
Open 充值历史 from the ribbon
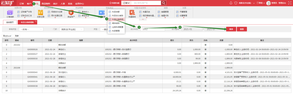145,12
